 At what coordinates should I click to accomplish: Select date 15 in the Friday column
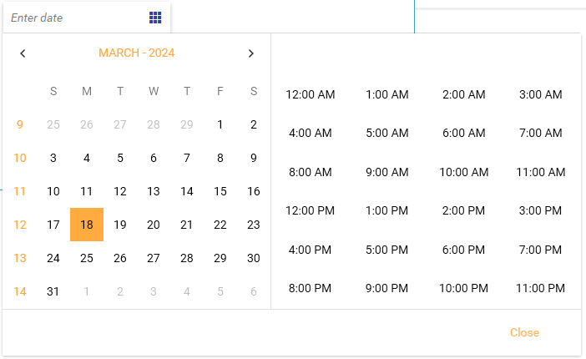[x=220, y=191]
